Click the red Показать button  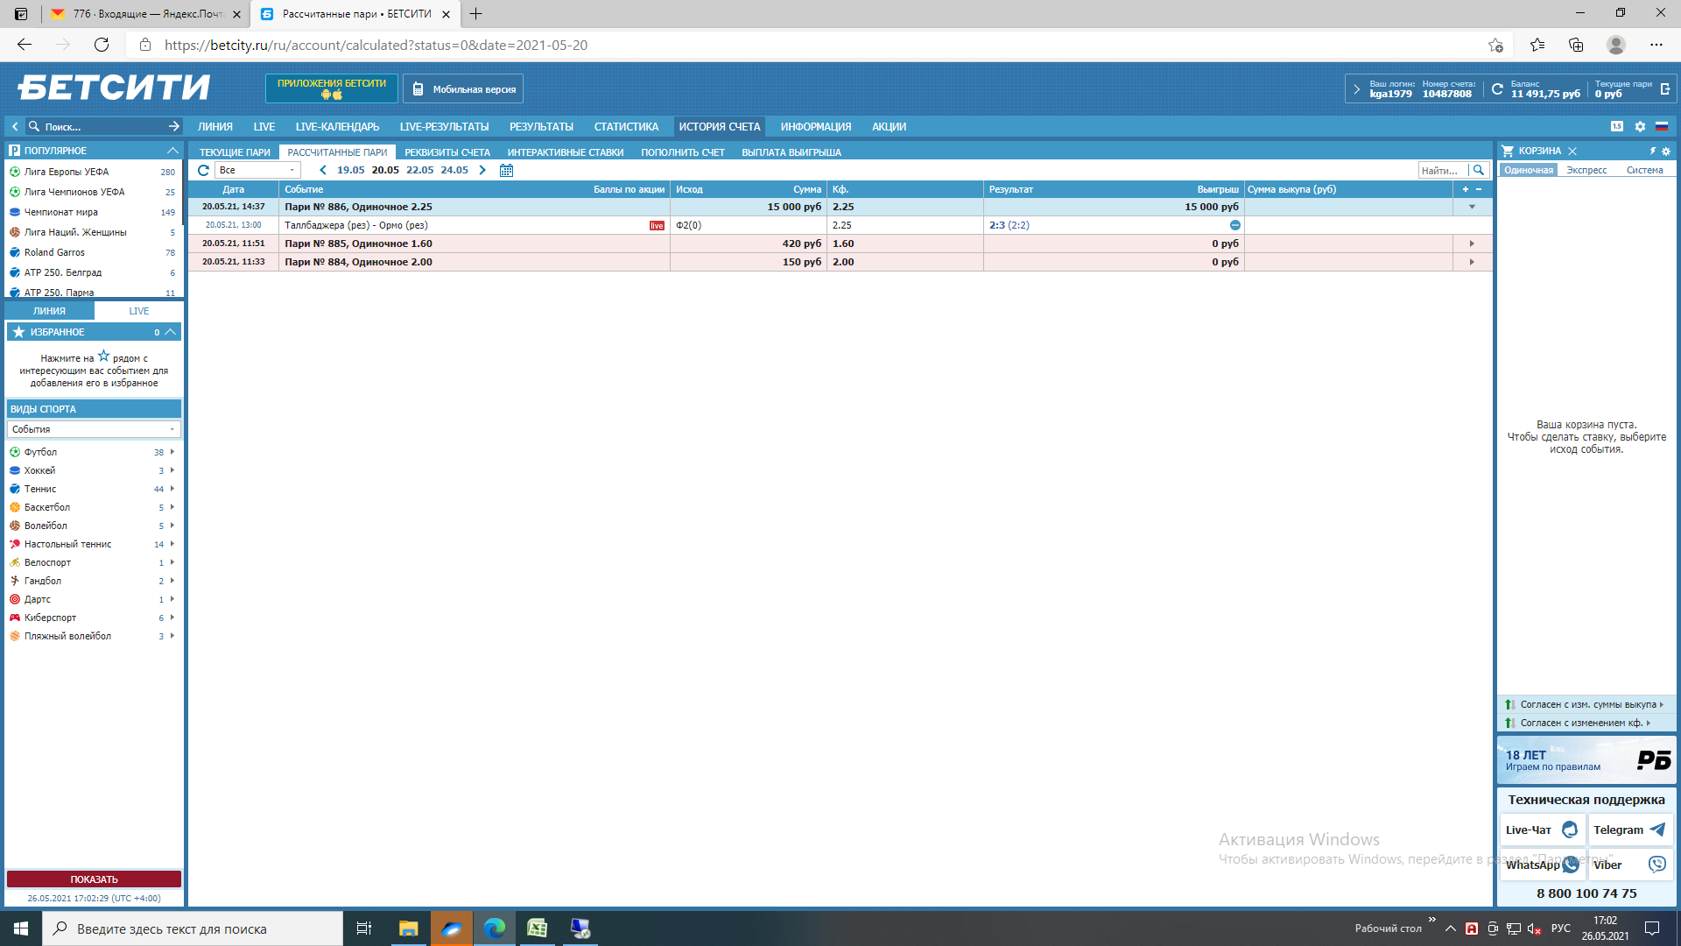[94, 879]
